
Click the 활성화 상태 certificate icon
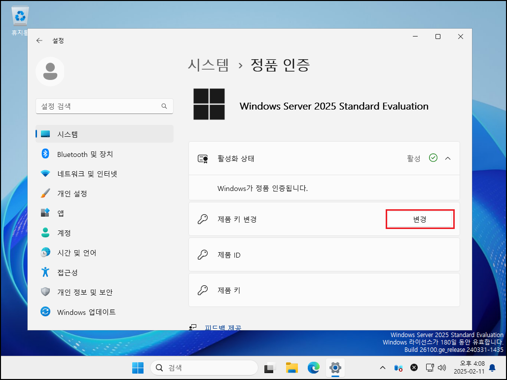click(x=203, y=158)
